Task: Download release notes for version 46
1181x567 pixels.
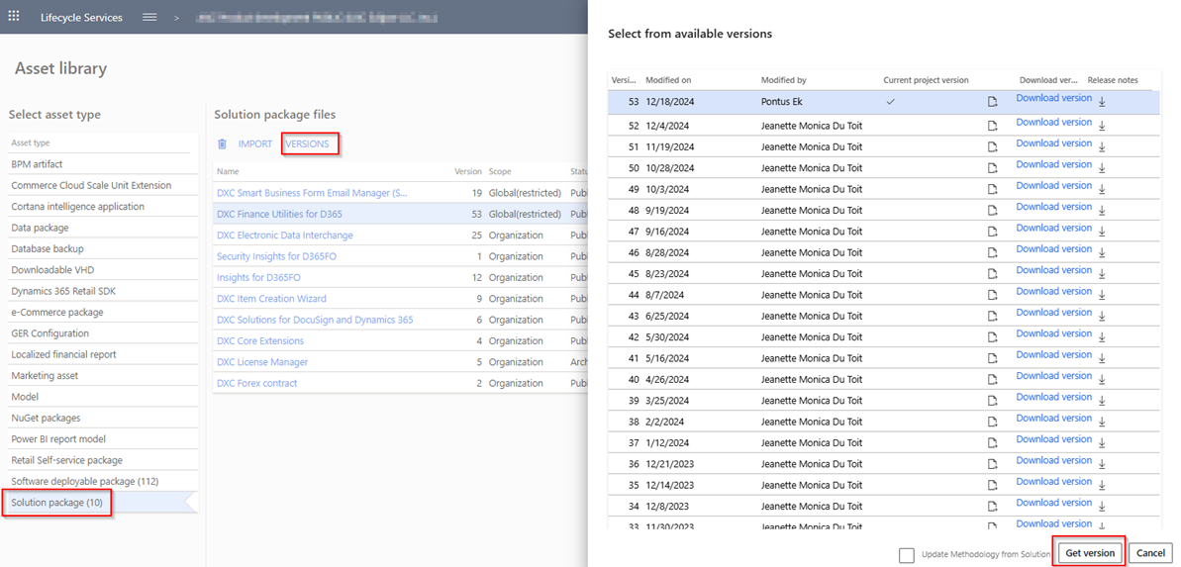Action: (1102, 252)
